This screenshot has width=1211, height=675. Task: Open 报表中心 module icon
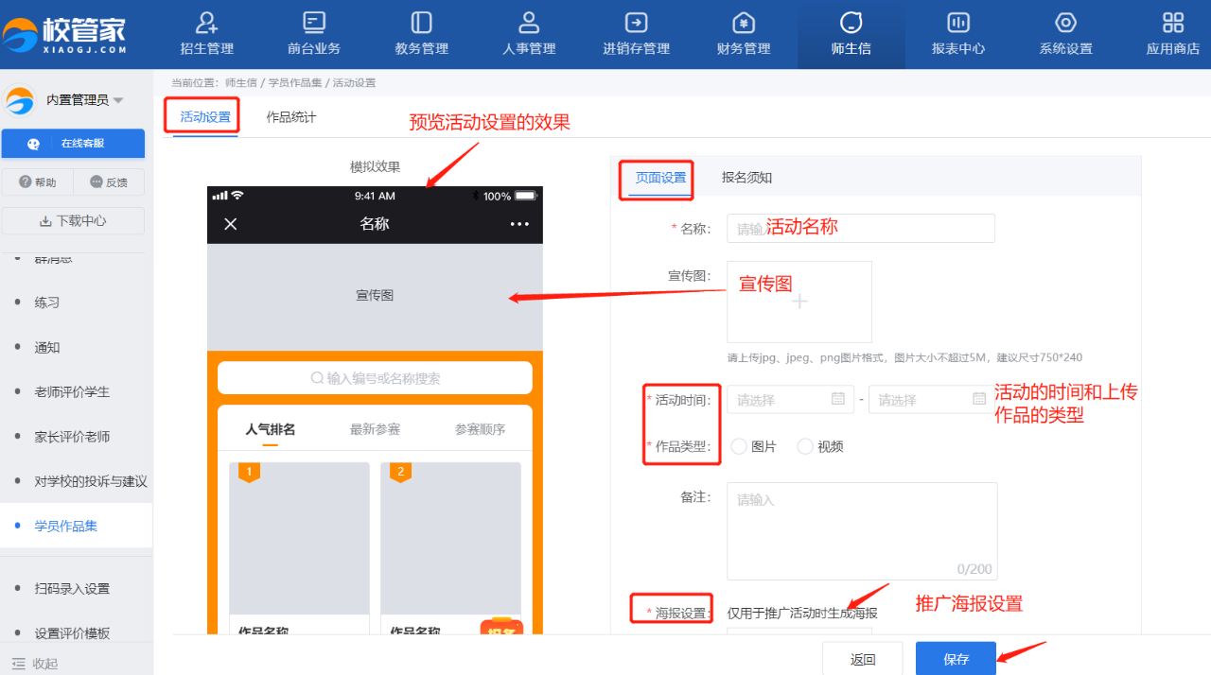[957, 23]
